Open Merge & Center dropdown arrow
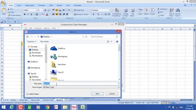Viewport: 196px width, 110px height. [x=89, y=14]
